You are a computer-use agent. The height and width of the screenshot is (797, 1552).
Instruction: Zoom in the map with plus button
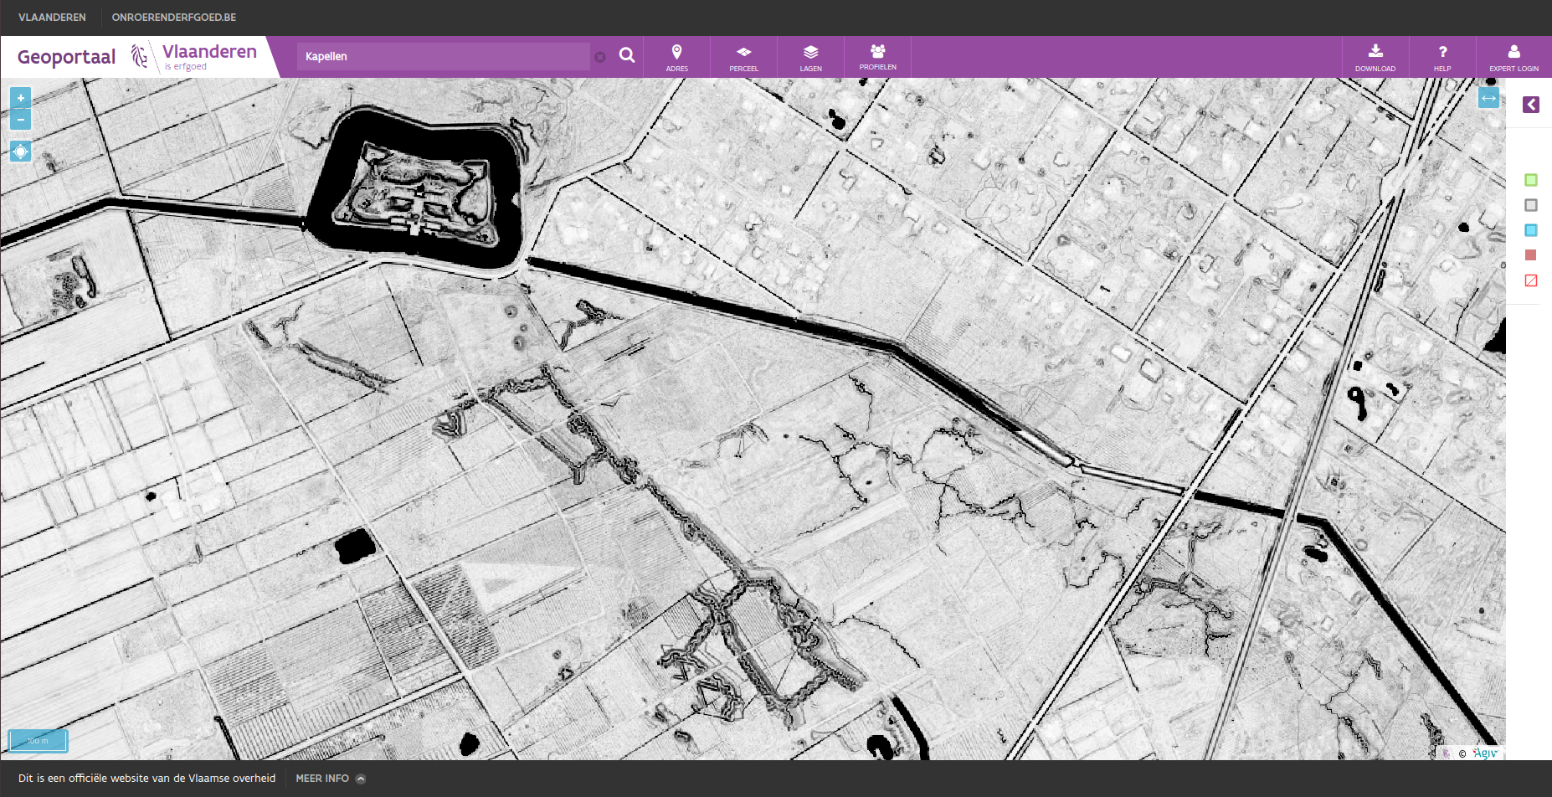point(21,98)
